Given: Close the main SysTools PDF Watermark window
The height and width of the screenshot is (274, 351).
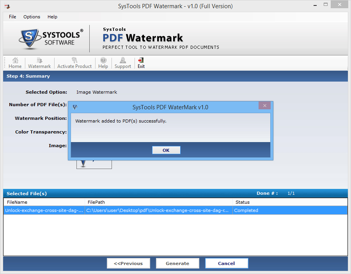Looking at the screenshot, I should 339,4.
